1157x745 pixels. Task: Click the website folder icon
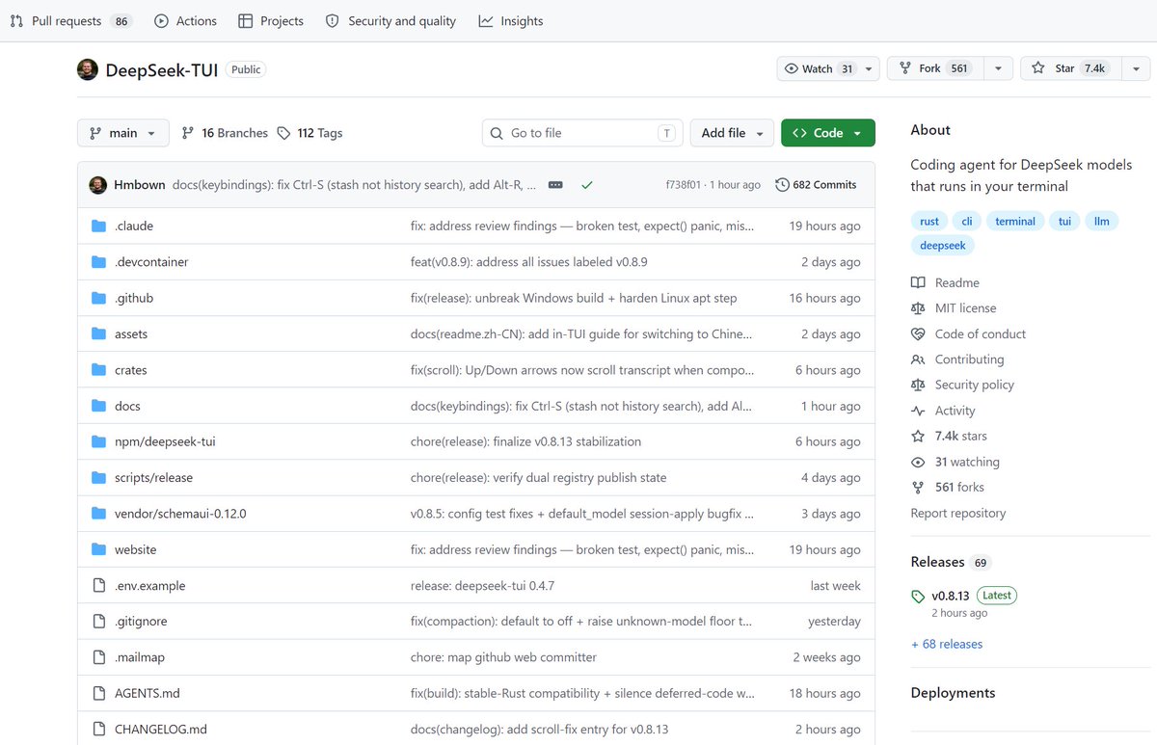(98, 549)
